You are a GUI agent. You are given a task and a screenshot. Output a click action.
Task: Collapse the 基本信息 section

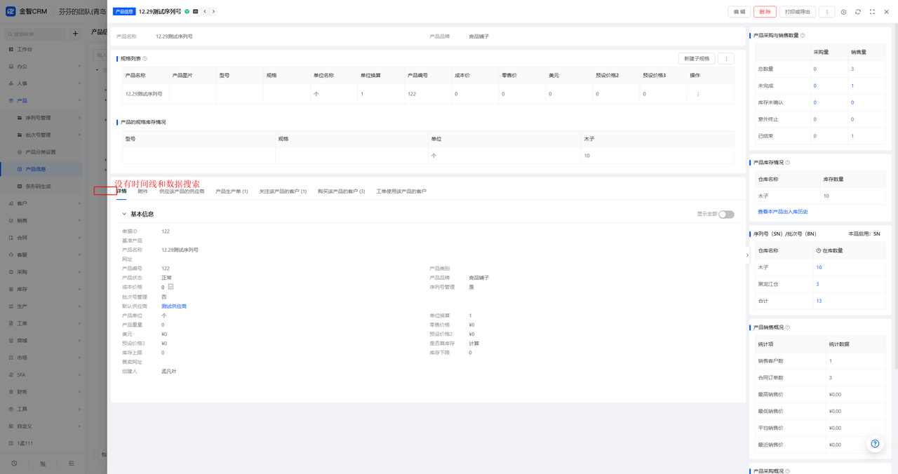124,215
